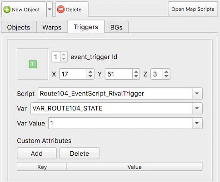Click the green plus New Object icon
Viewport: 220px width, 182px height.
coord(7,10)
